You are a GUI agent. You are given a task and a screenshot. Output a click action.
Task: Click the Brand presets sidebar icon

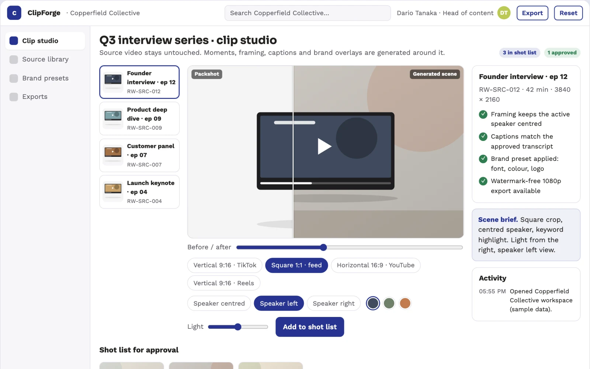coord(14,78)
